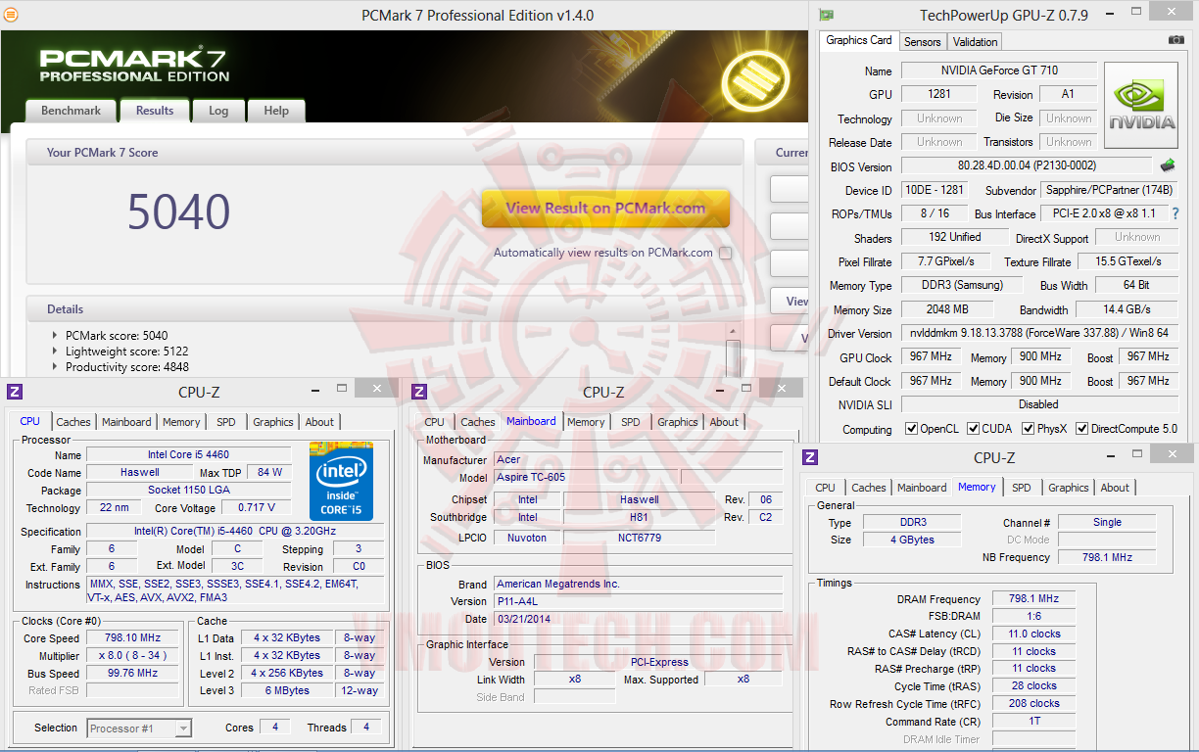Click the Haswell code name field
Viewport: 1199px width, 752px height.
click(138, 473)
